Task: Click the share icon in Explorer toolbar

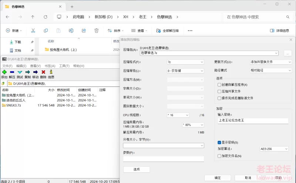Action: (84, 31)
